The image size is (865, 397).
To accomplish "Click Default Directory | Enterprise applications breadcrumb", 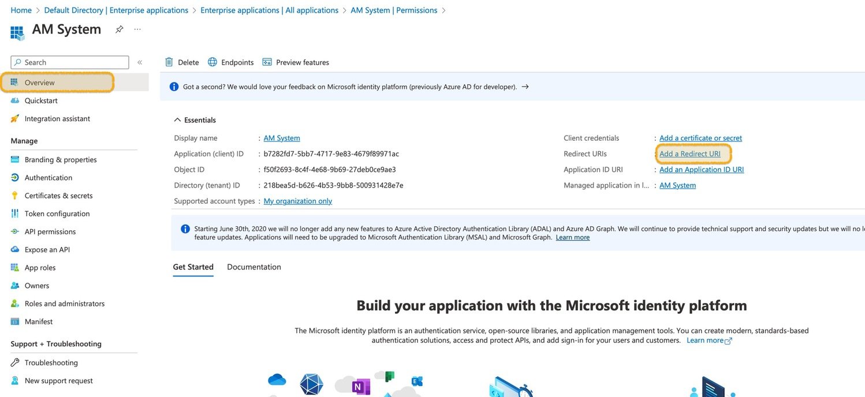I will point(116,10).
